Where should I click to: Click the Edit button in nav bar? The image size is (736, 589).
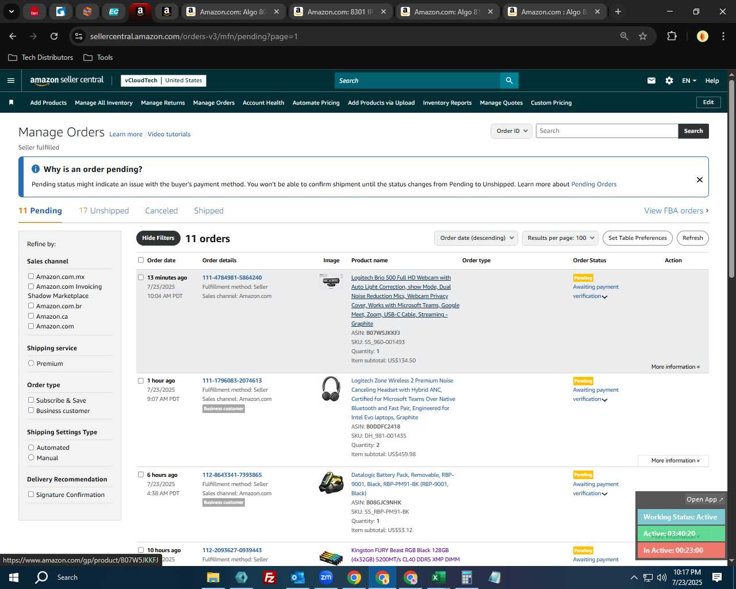click(x=708, y=102)
